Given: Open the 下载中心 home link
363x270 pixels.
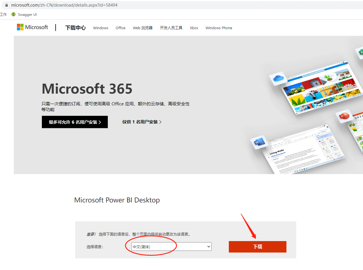Looking at the screenshot, I should click(x=75, y=28).
